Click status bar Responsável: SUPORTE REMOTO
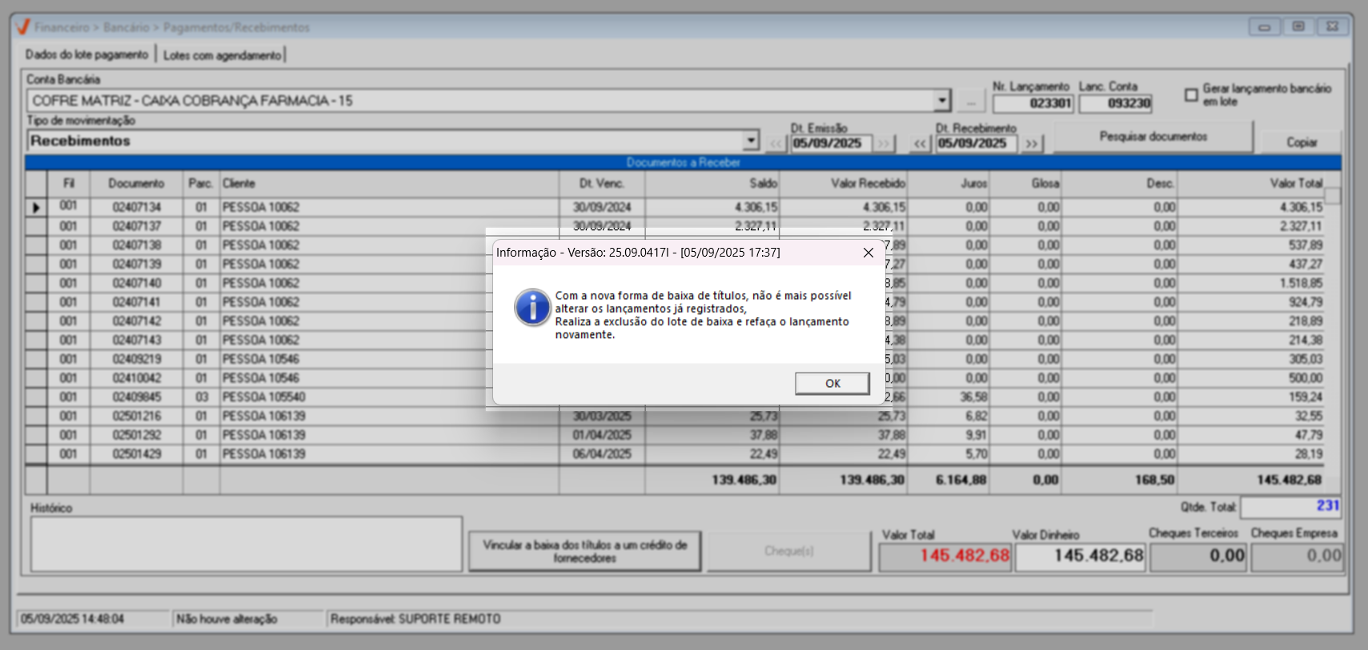 point(415,619)
